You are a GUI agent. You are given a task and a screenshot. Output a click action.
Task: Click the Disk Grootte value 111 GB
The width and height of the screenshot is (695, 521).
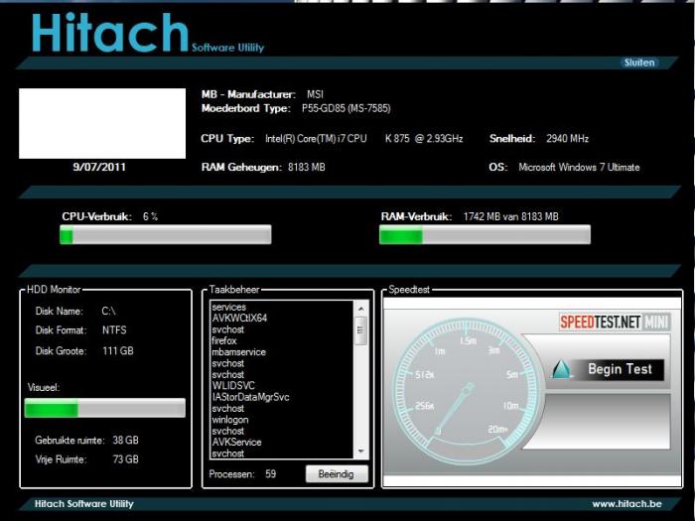point(118,351)
